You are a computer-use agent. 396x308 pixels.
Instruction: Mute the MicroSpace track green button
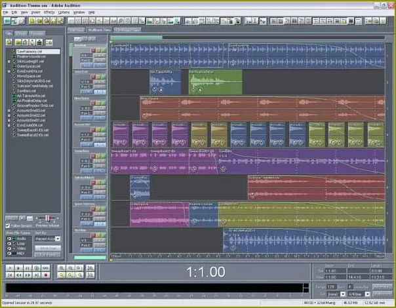coord(104,103)
